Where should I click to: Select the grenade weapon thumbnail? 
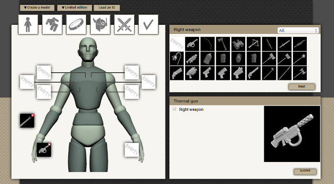(x=239, y=58)
